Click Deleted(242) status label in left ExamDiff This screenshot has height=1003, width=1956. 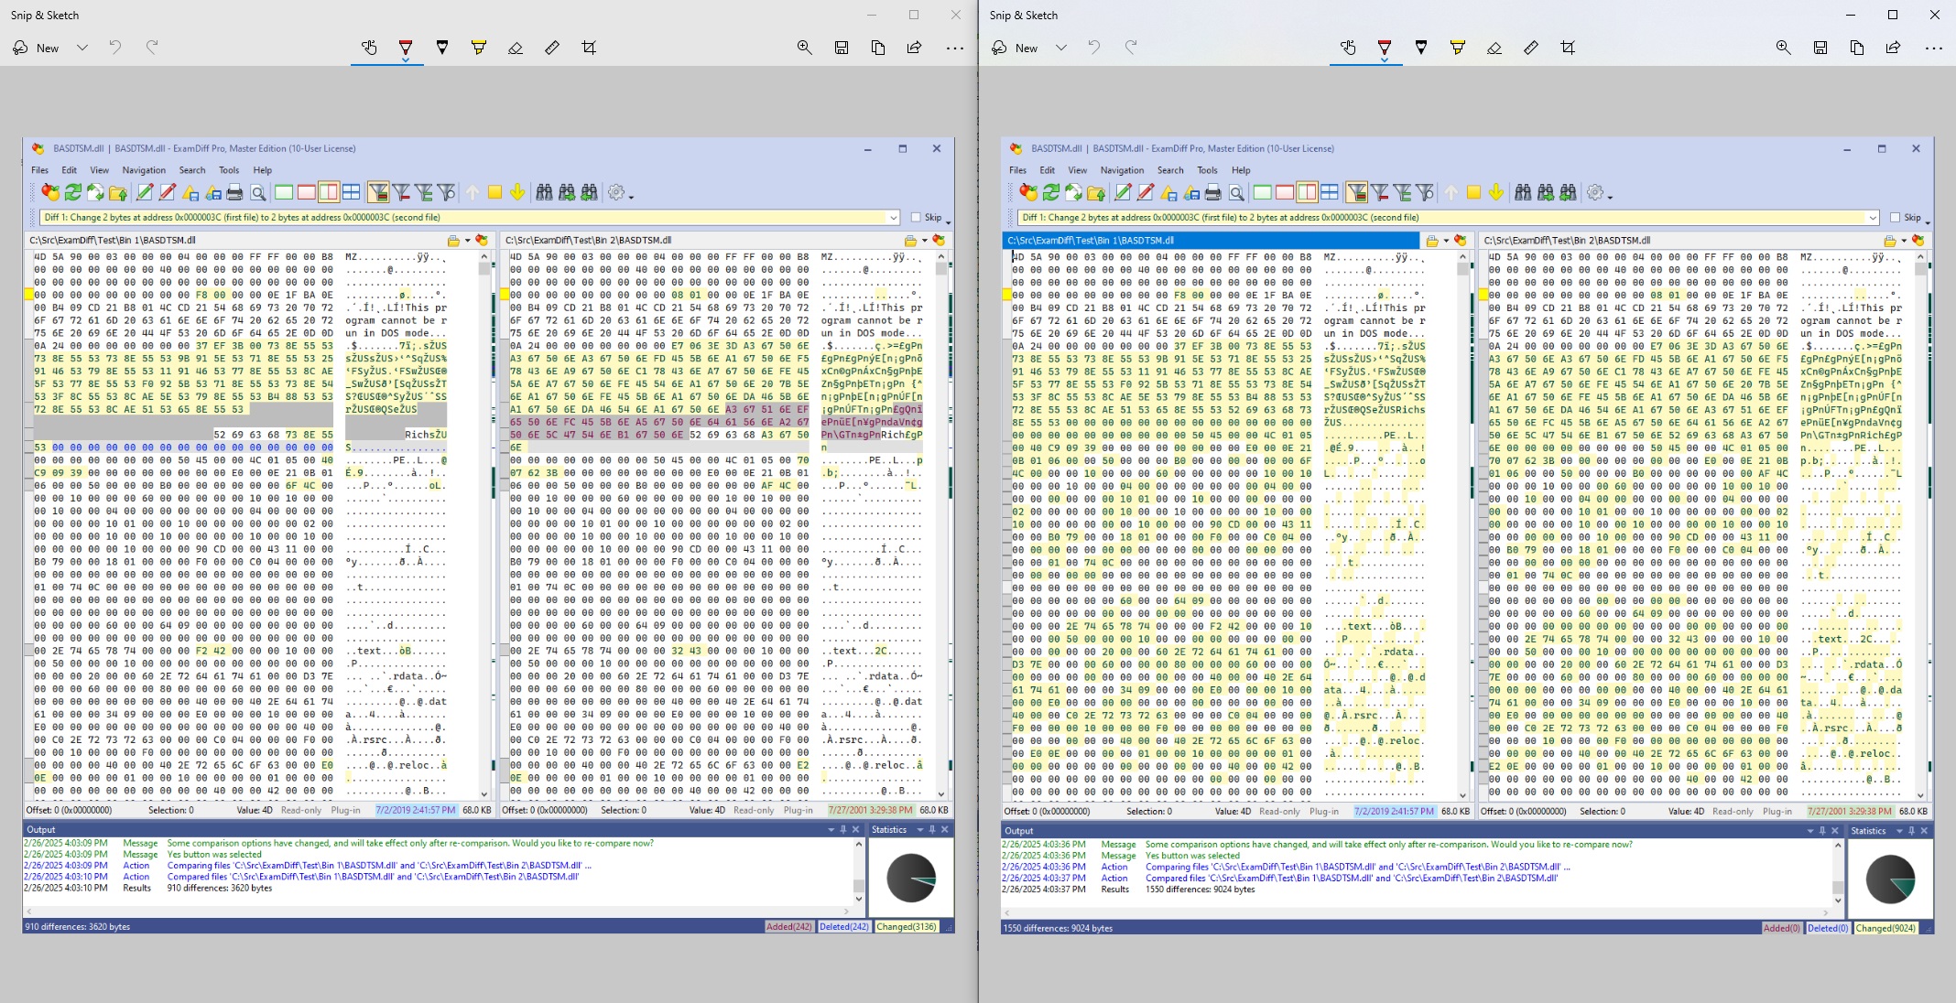click(843, 927)
